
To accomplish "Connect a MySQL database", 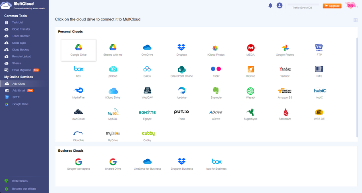I will click(113, 114).
